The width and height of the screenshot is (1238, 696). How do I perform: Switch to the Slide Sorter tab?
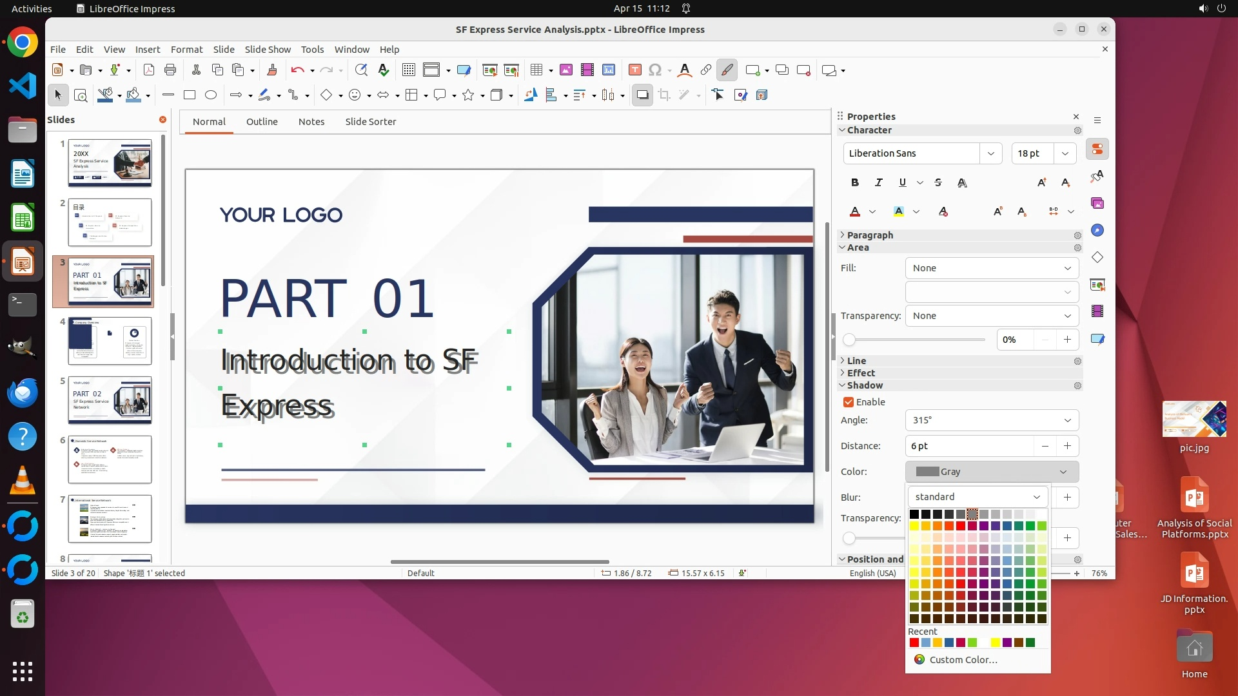tap(370, 122)
